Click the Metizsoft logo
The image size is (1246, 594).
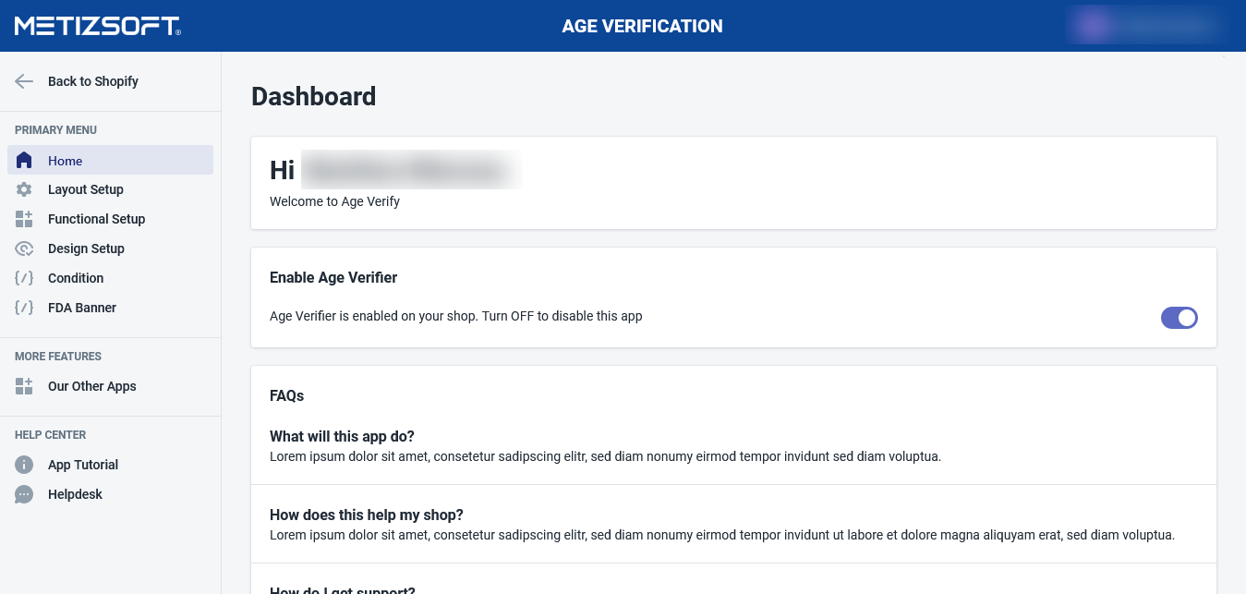coord(97,26)
